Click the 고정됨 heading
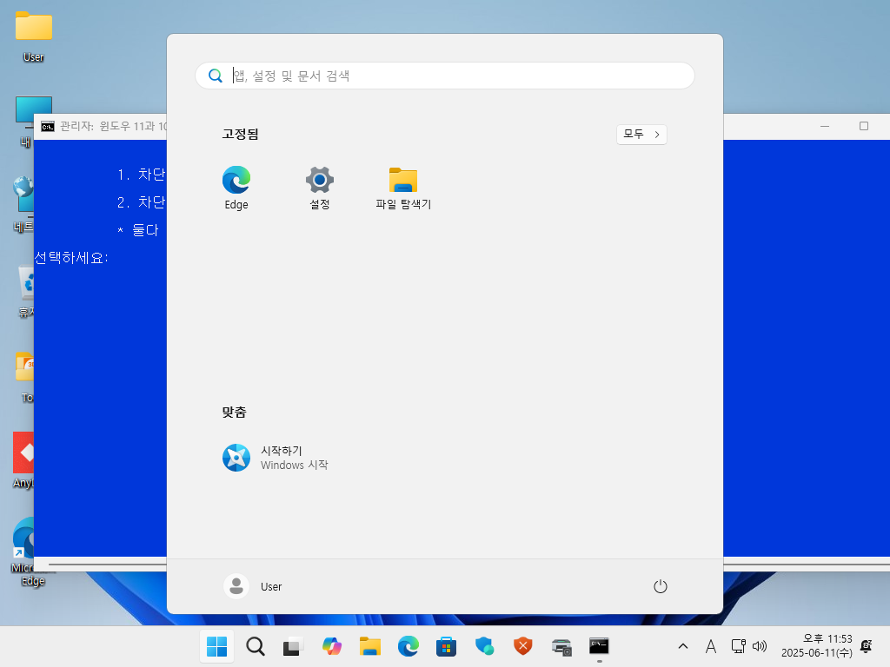 coord(240,134)
